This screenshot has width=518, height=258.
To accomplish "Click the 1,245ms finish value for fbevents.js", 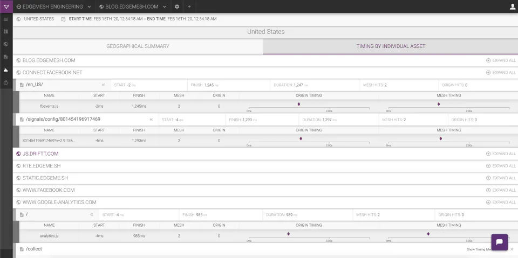I will pos(139,106).
